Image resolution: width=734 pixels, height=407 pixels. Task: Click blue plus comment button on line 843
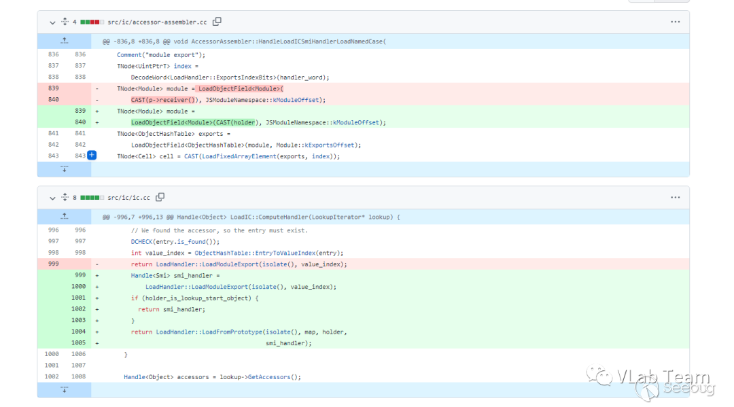pyautogui.click(x=92, y=156)
